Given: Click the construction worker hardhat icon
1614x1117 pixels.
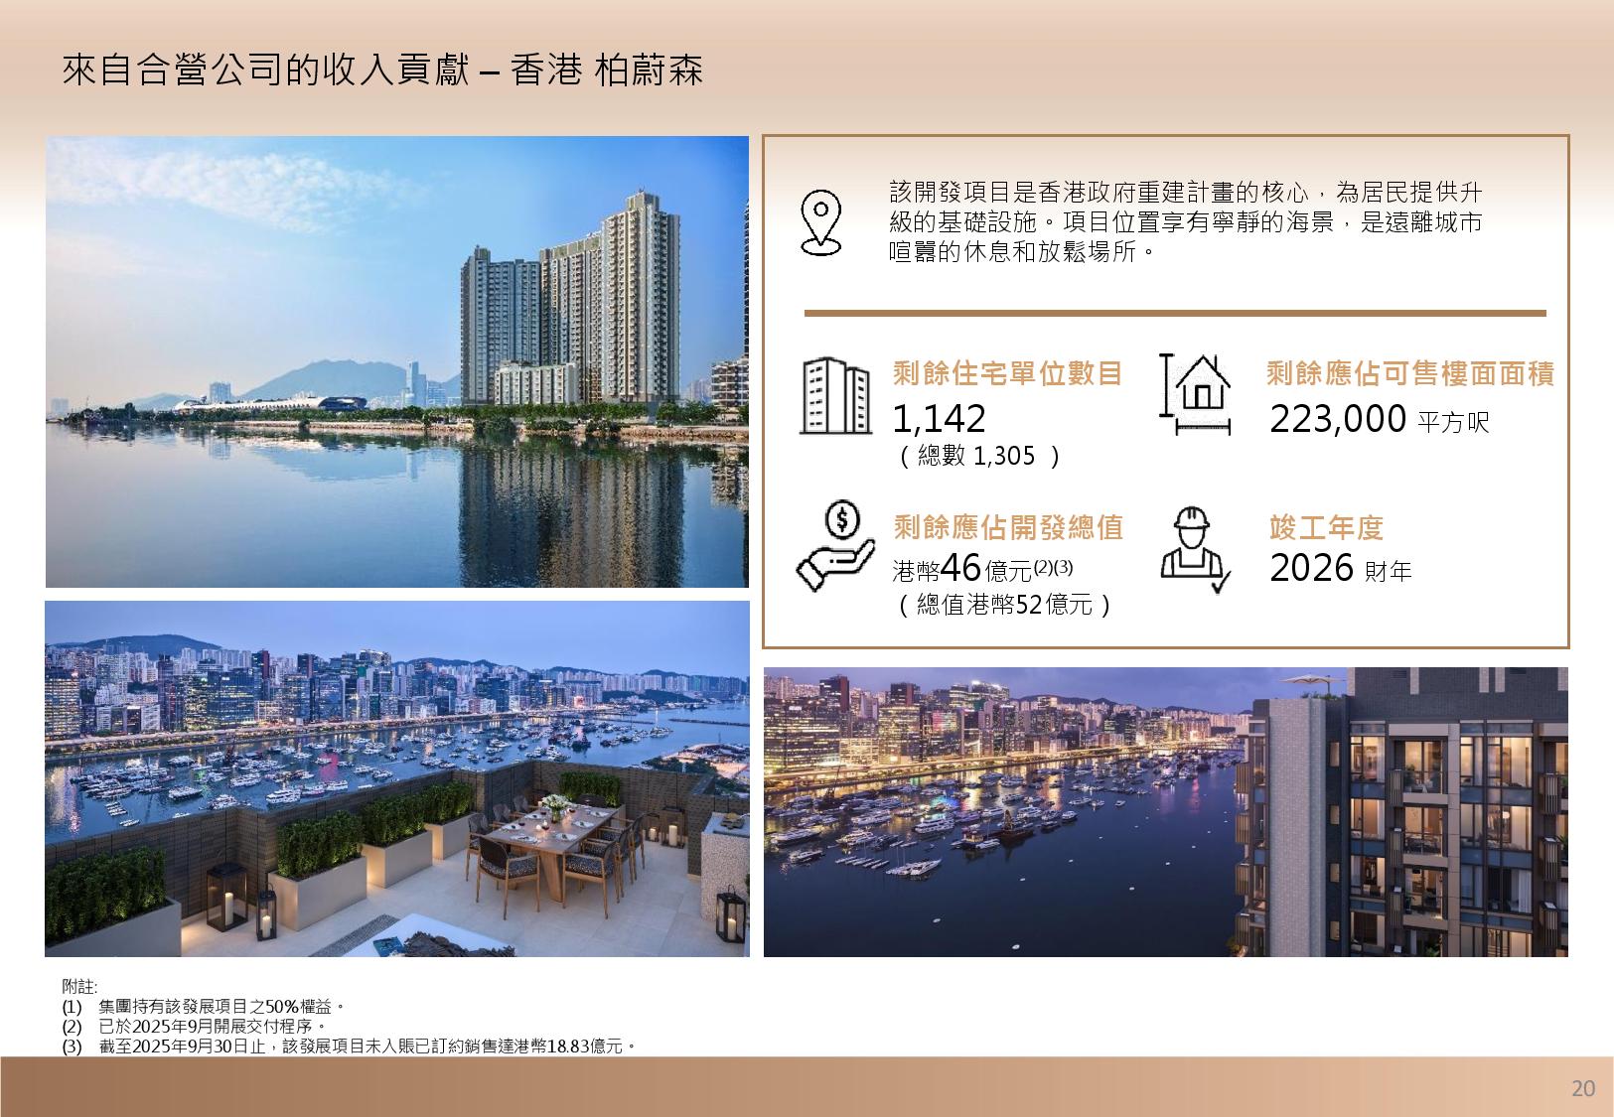Looking at the screenshot, I should pos(1195,549).
